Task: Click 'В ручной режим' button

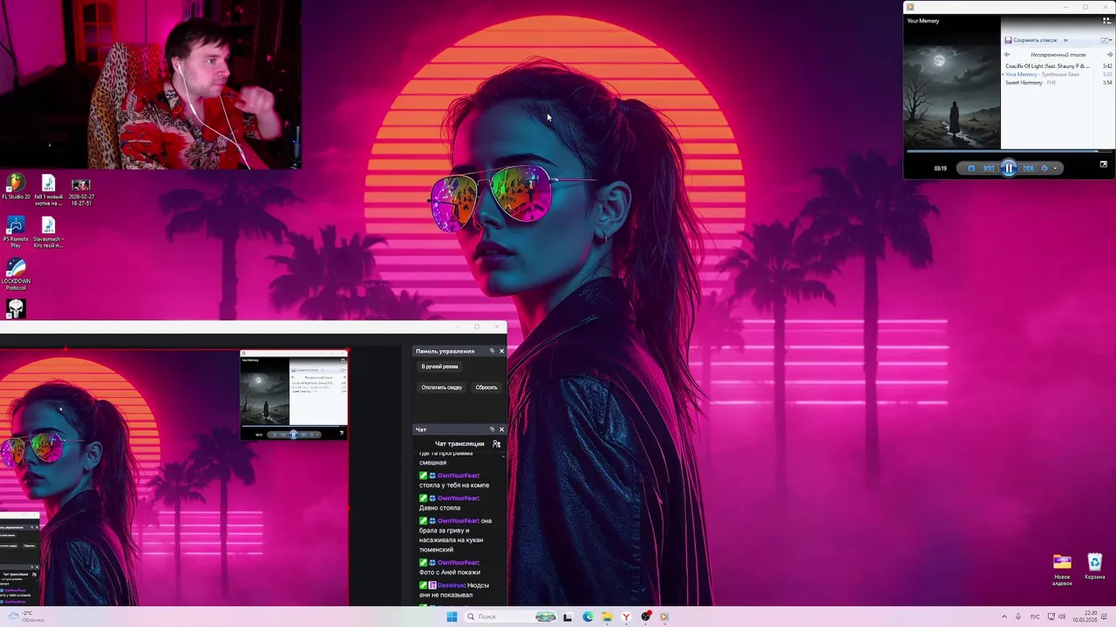Action: point(439,367)
